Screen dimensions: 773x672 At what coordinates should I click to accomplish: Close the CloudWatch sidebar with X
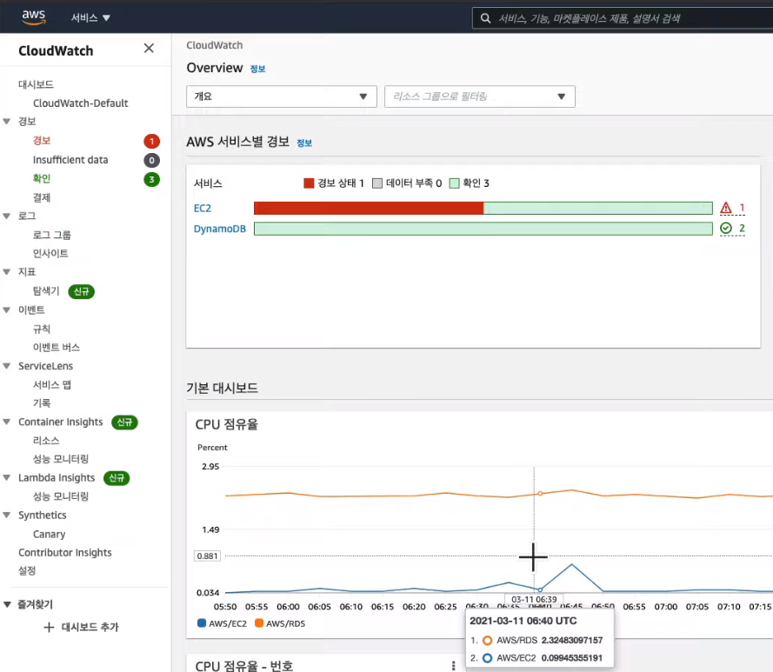tap(149, 48)
